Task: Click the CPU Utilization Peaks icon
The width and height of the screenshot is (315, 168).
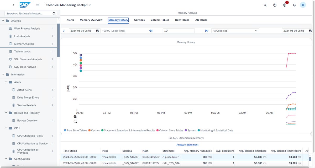Action: coord(14,136)
